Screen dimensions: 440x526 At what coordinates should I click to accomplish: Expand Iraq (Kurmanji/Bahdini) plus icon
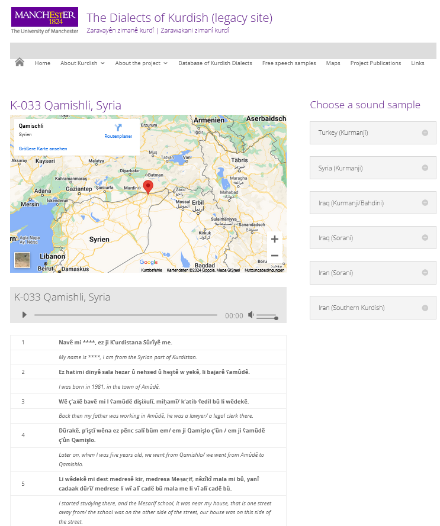[425, 202]
